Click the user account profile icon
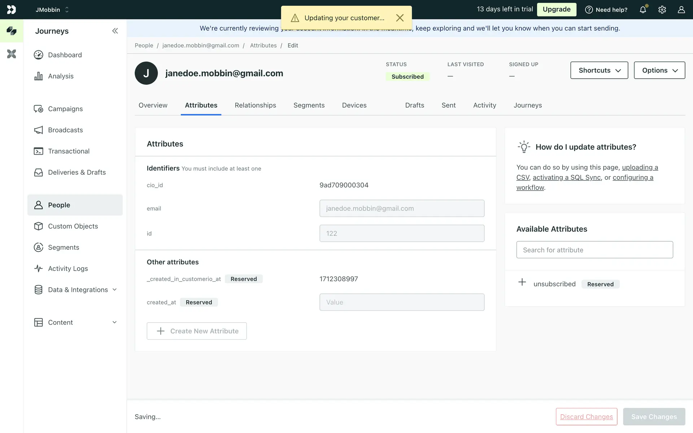 pyautogui.click(x=681, y=10)
